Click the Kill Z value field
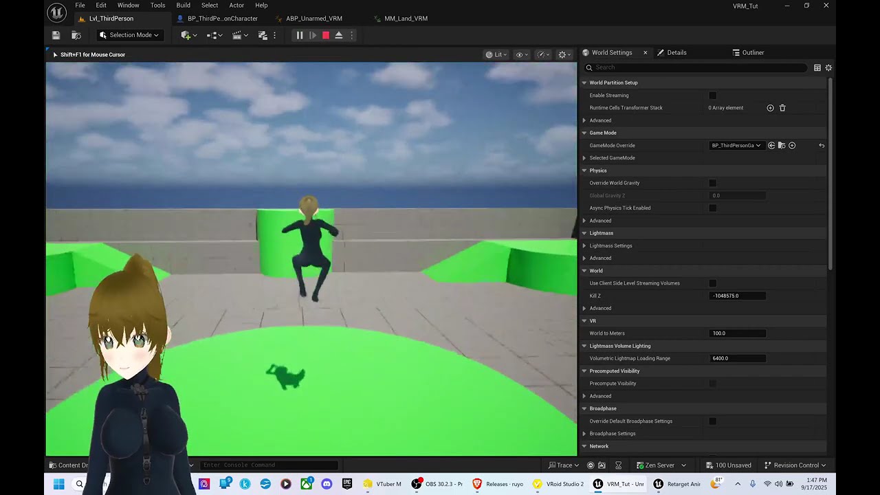880x495 pixels. 737,296
